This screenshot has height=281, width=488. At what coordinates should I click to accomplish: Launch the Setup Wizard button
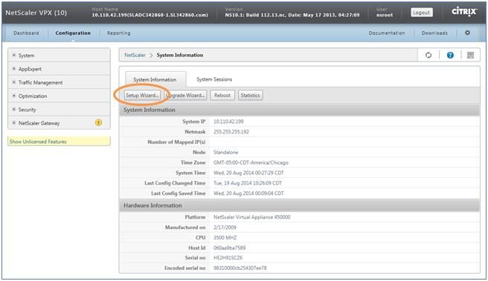point(142,95)
